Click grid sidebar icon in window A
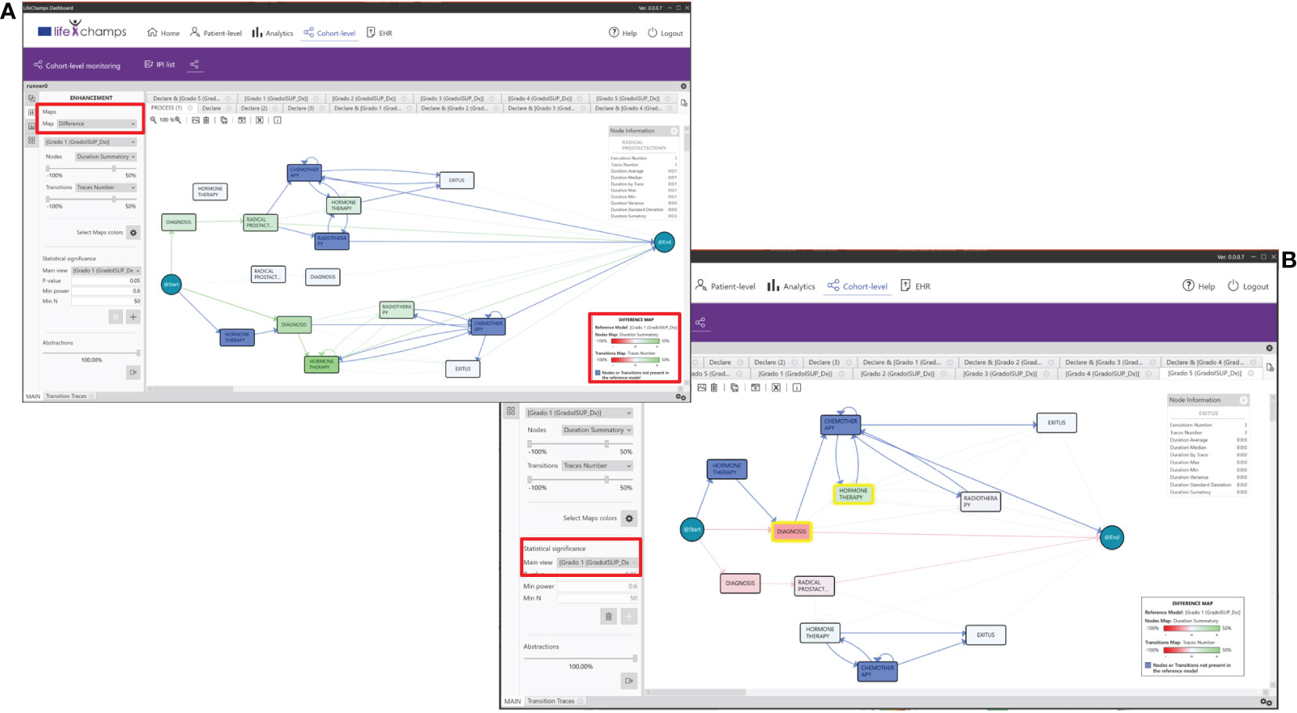This screenshot has width=1297, height=713. (31, 141)
